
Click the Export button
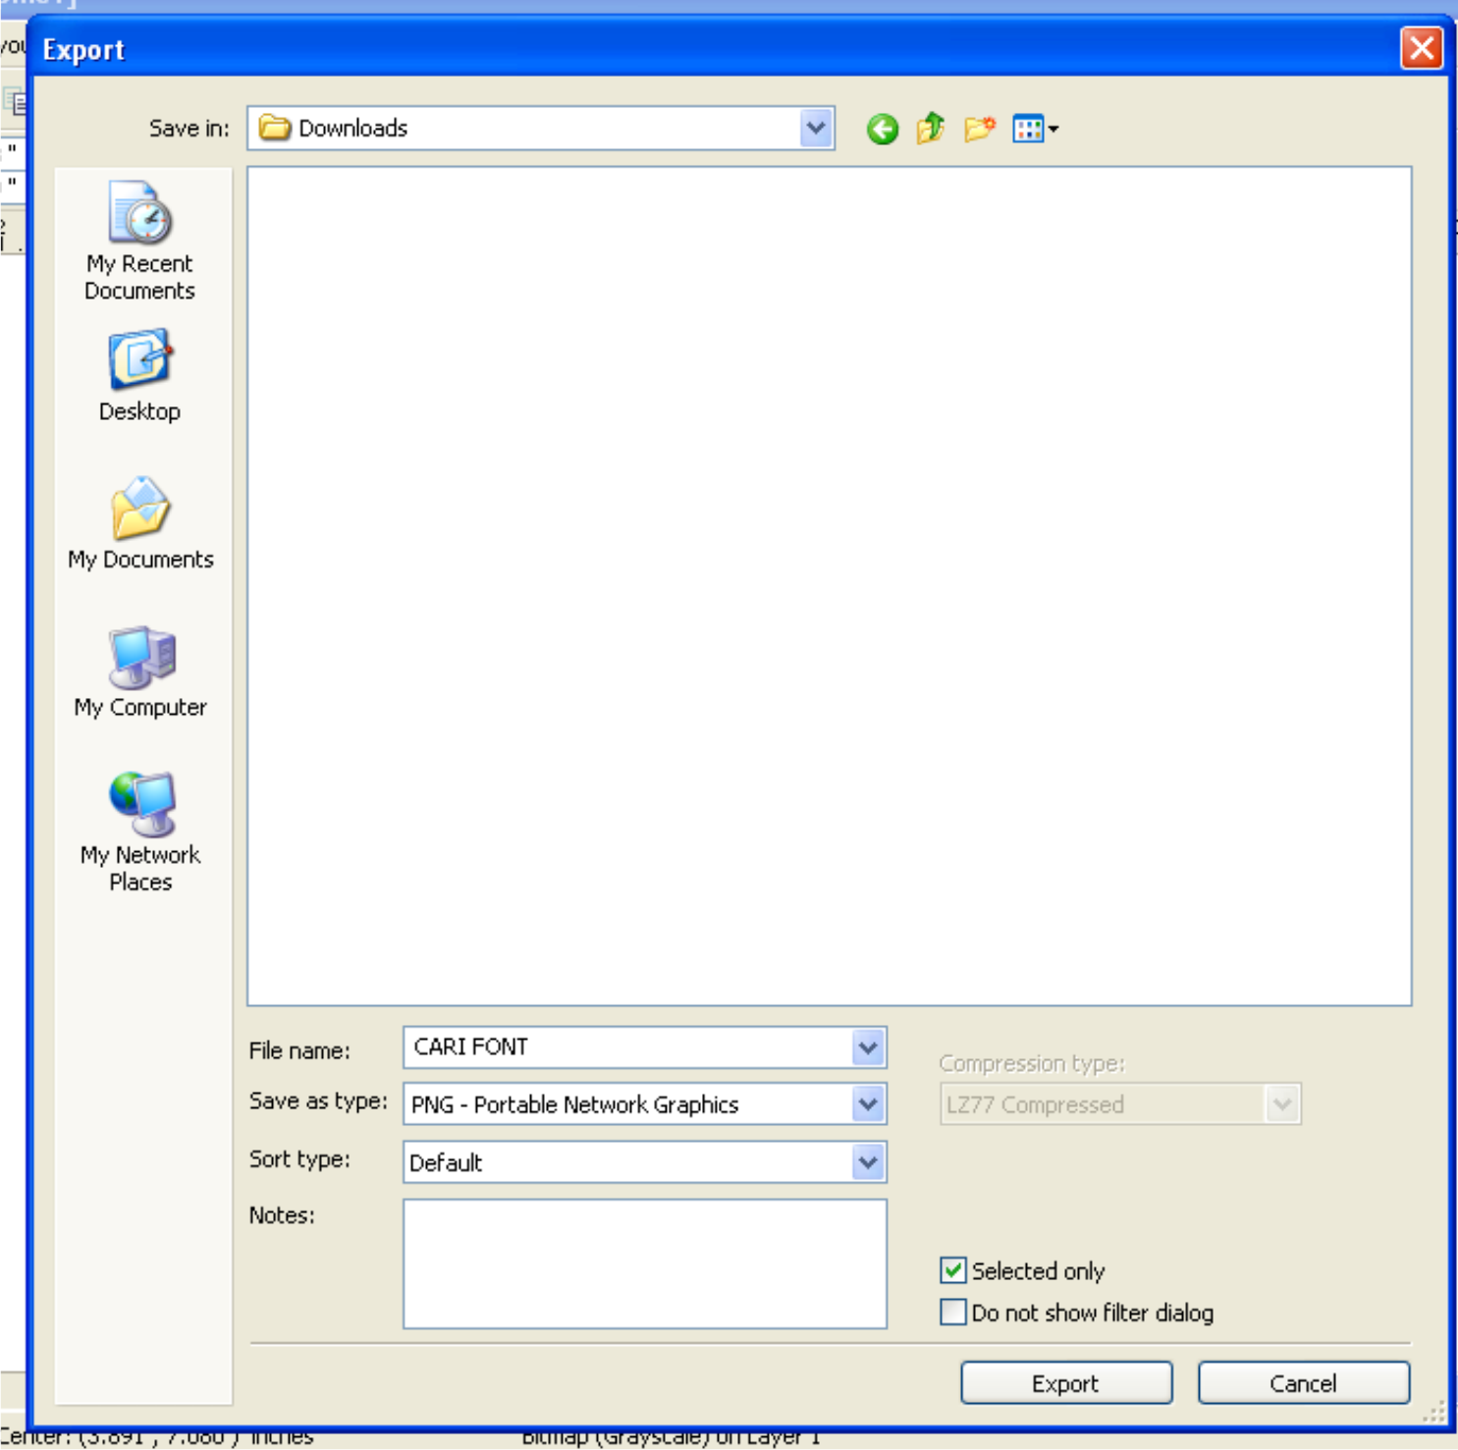click(x=1065, y=1382)
